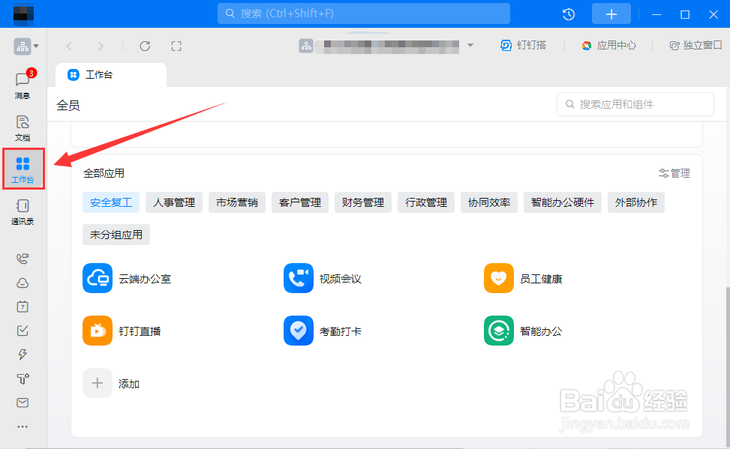Open the Contacts sidebar icon
The height and width of the screenshot is (449, 730).
23,211
